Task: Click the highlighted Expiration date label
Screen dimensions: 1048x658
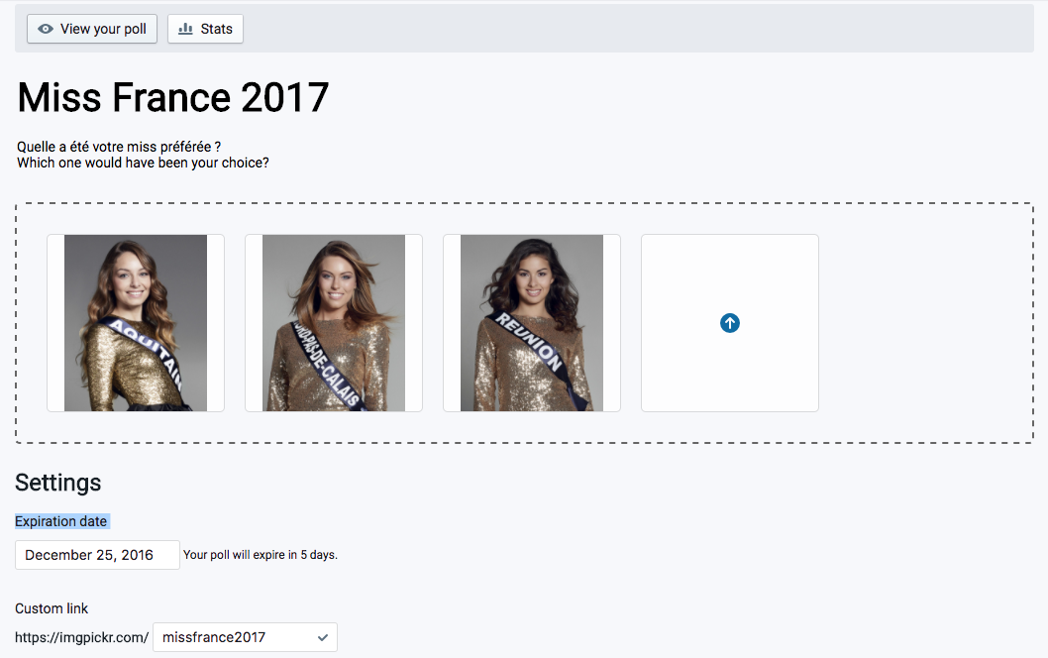Action: pos(61,521)
